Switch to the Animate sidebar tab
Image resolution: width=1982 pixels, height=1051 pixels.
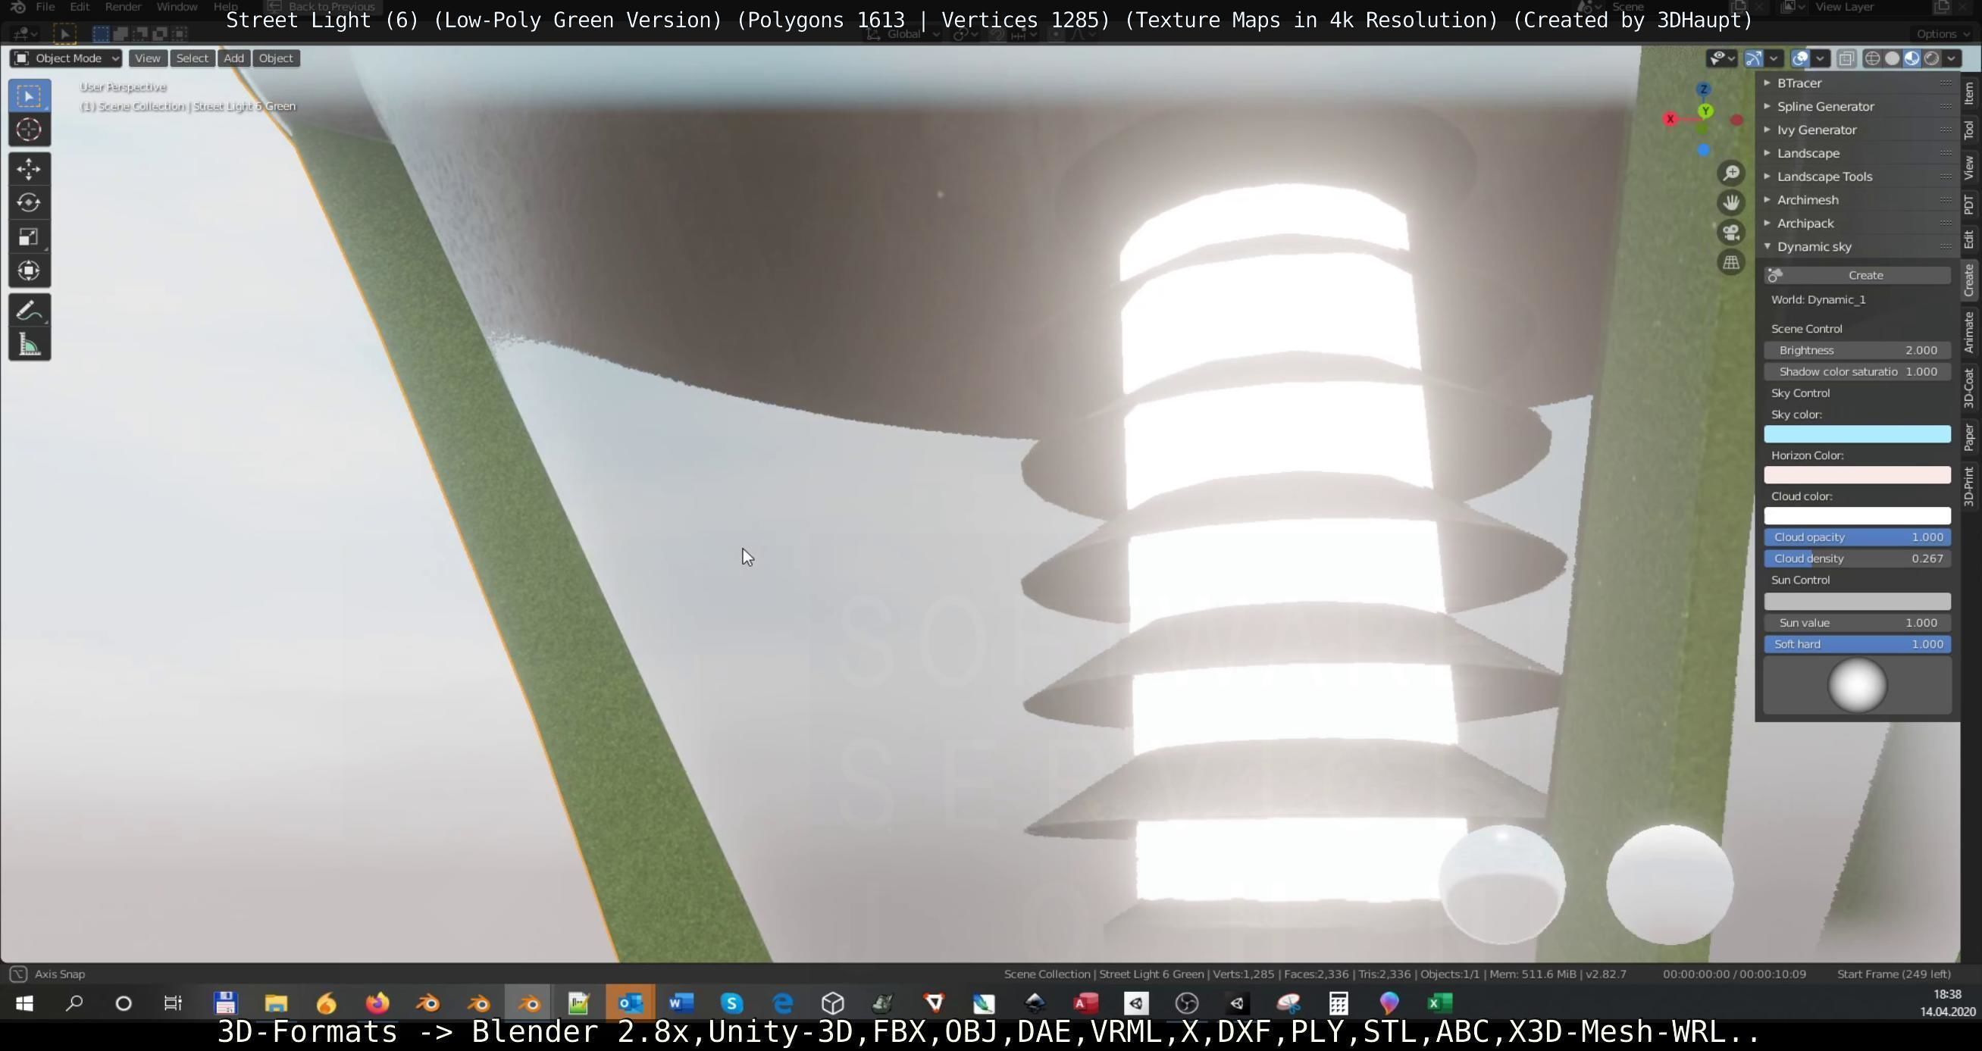(1969, 332)
